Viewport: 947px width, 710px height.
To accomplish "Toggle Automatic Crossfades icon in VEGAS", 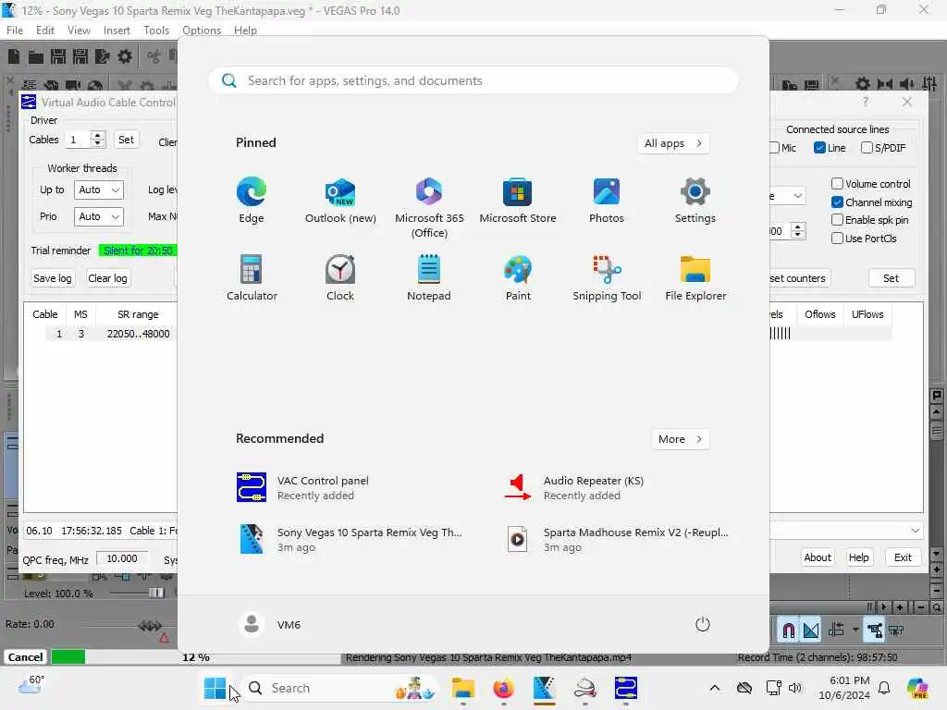I will coord(811,630).
